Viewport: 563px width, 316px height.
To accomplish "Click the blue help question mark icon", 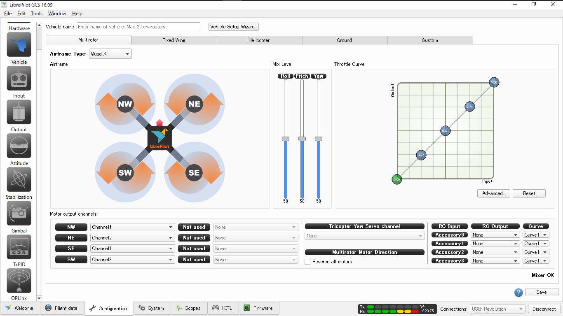I will (518, 293).
